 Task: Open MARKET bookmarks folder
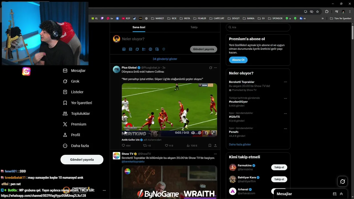pos(157,19)
